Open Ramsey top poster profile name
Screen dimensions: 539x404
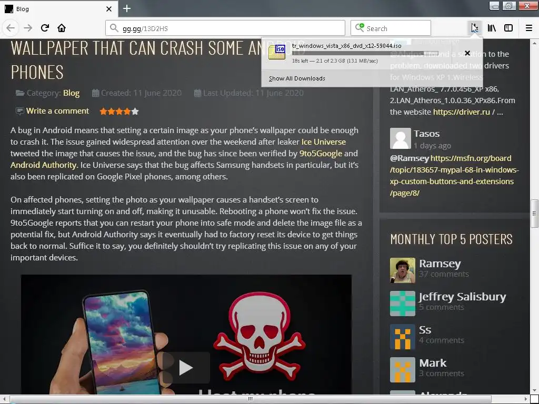440,264
